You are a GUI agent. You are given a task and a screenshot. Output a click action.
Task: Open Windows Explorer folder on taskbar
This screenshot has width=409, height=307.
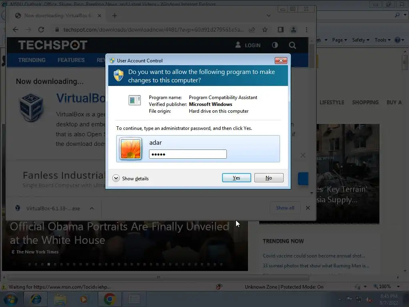(60, 299)
